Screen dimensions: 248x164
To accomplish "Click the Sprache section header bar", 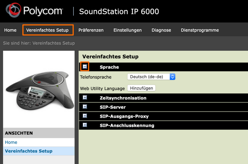I will [168, 67].
